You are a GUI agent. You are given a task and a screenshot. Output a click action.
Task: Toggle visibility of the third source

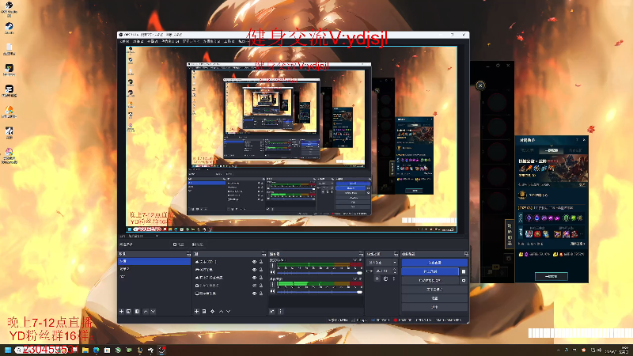(254, 278)
